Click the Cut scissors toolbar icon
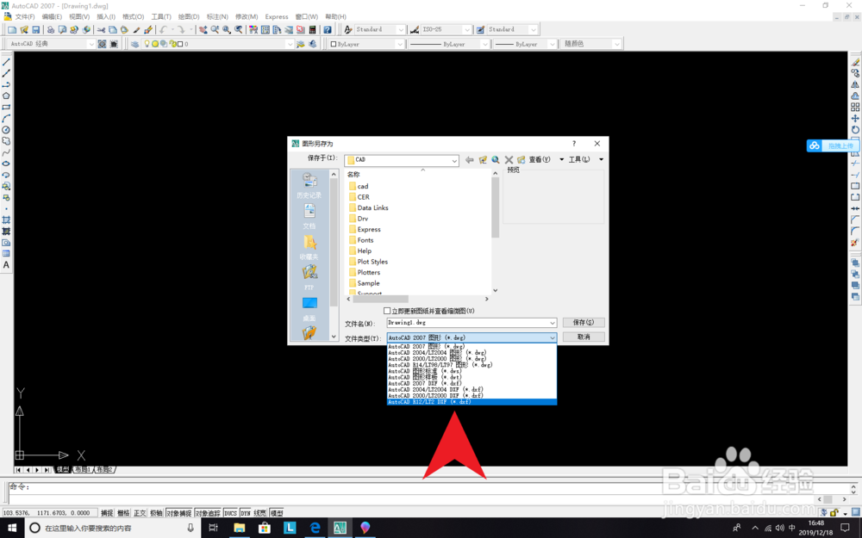 coord(101,29)
